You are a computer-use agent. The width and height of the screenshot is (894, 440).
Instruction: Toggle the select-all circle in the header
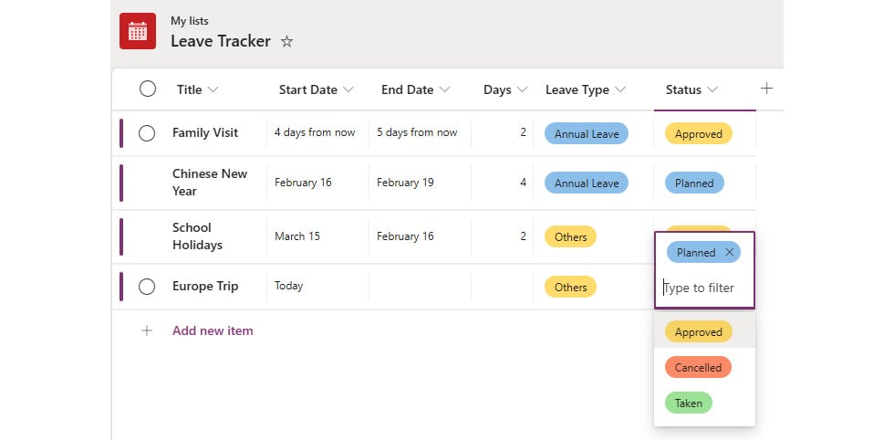coord(148,89)
